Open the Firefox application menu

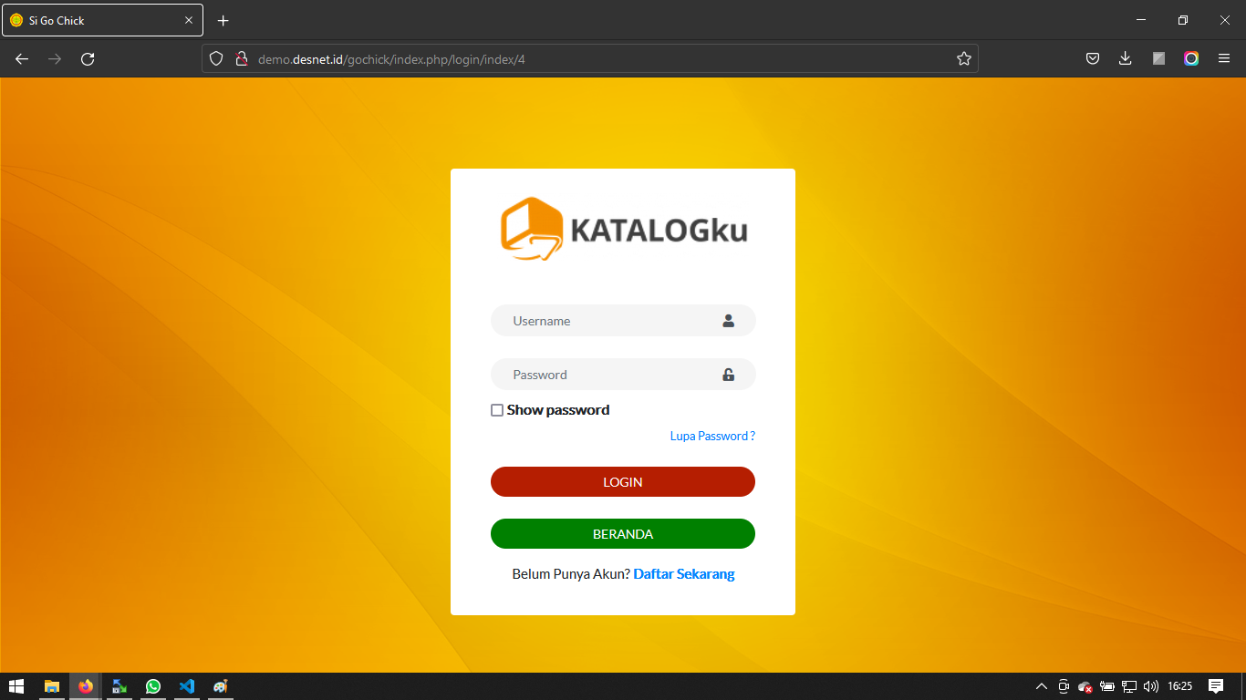pyautogui.click(x=1224, y=59)
